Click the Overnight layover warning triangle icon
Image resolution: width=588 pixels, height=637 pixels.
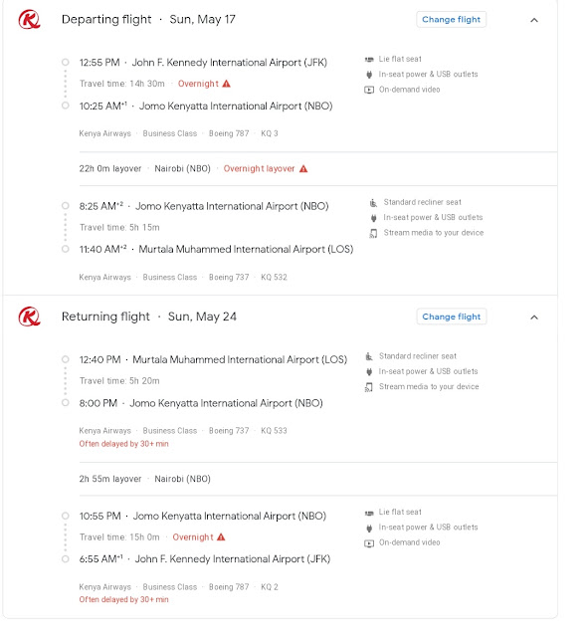click(303, 168)
